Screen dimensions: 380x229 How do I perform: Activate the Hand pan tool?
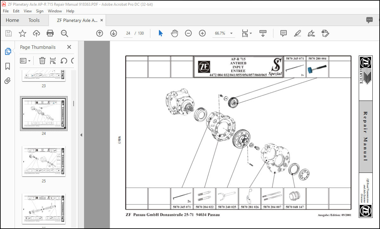point(174,33)
